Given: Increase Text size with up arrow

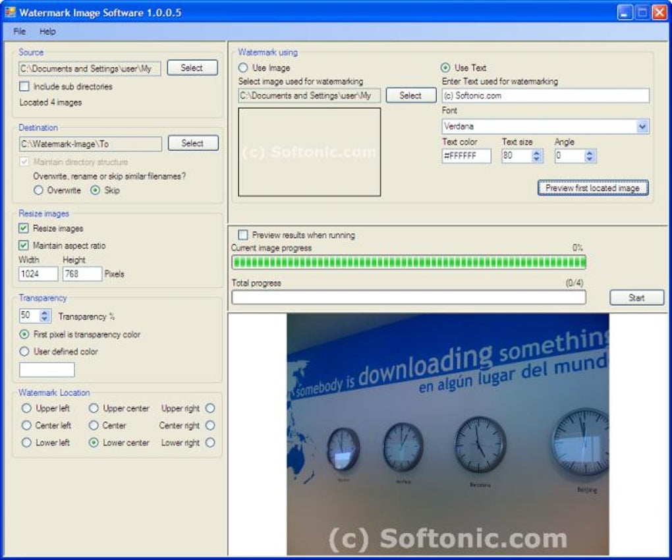Looking at the screenshot, I should 536,153.
